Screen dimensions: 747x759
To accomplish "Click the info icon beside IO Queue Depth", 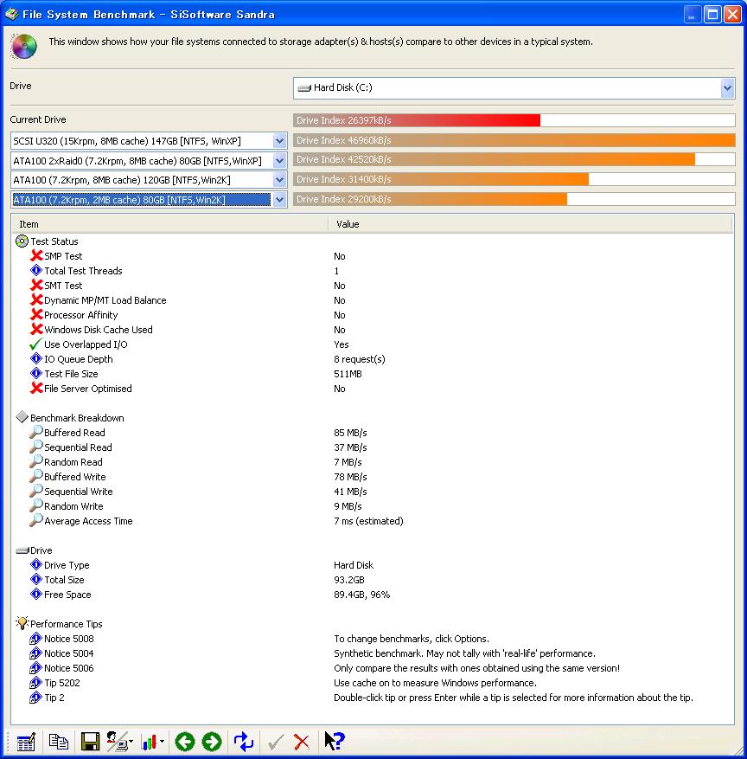I will (36, 358).
